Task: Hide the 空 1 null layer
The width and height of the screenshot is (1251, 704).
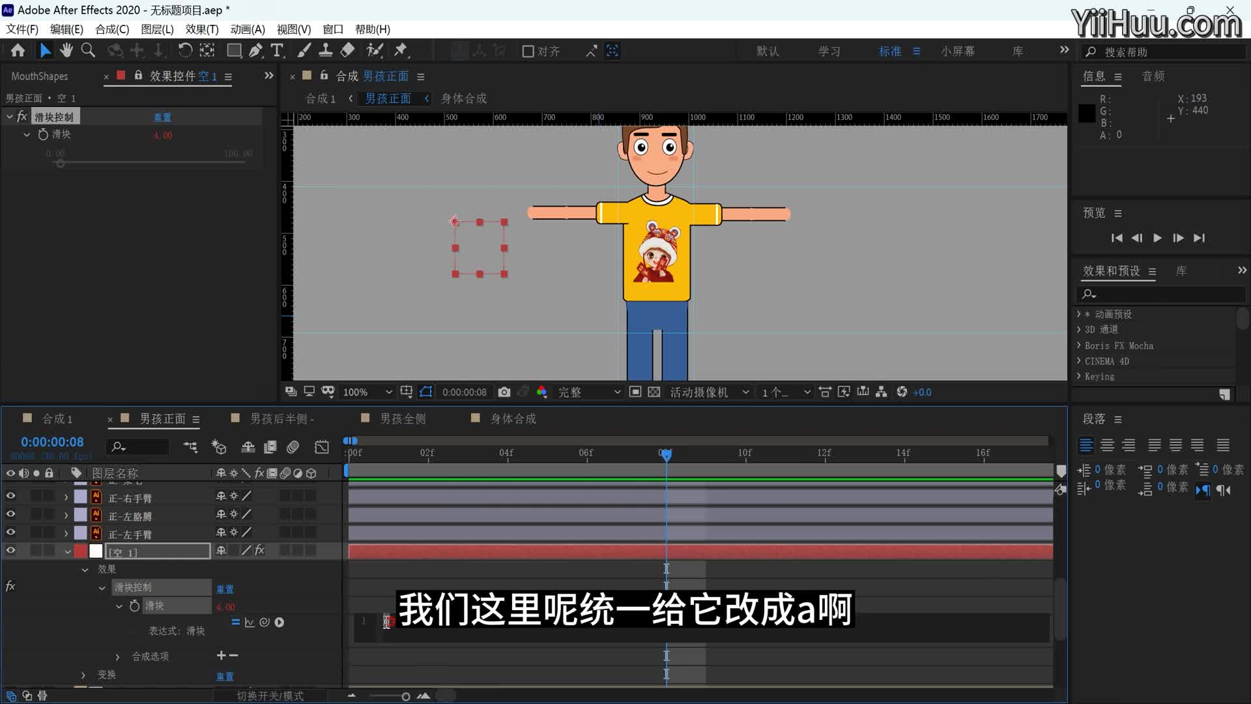Action: tap(10, 551)
